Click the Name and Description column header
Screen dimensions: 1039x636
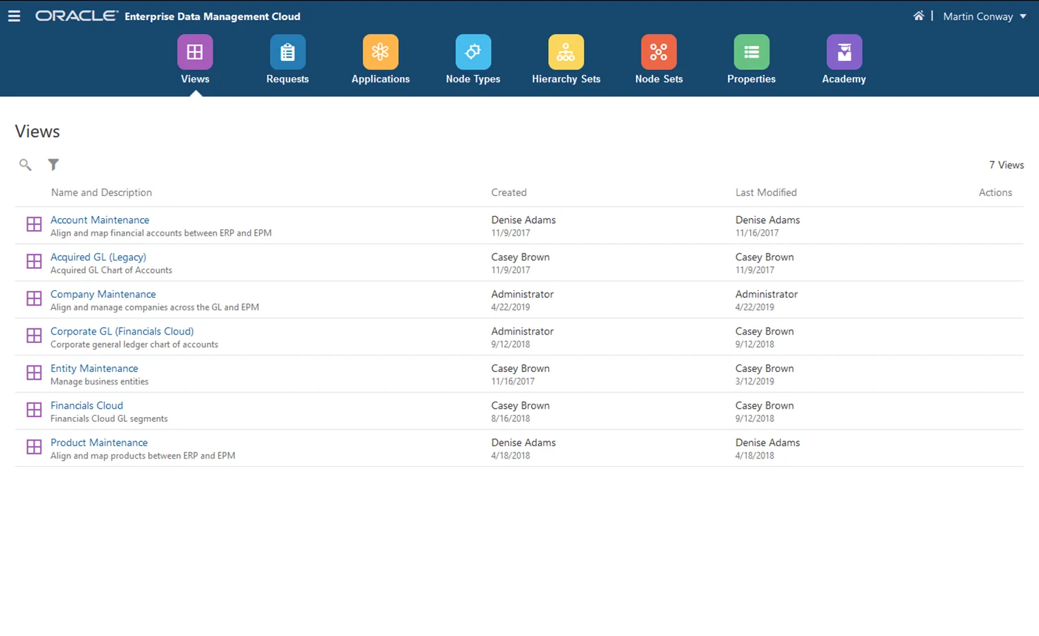(x=101, y=193)
